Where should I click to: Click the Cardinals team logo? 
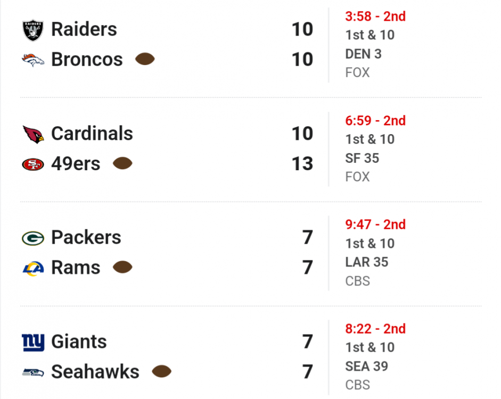pos(33,134)
